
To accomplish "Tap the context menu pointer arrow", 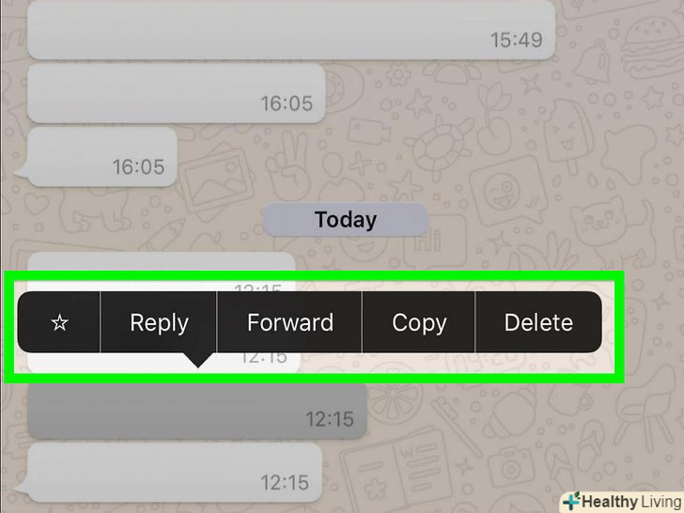I will (198, 360).
